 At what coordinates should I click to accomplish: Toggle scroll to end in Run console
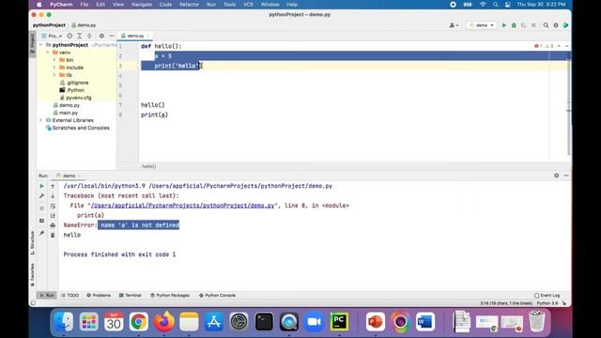tap(53, 216)
